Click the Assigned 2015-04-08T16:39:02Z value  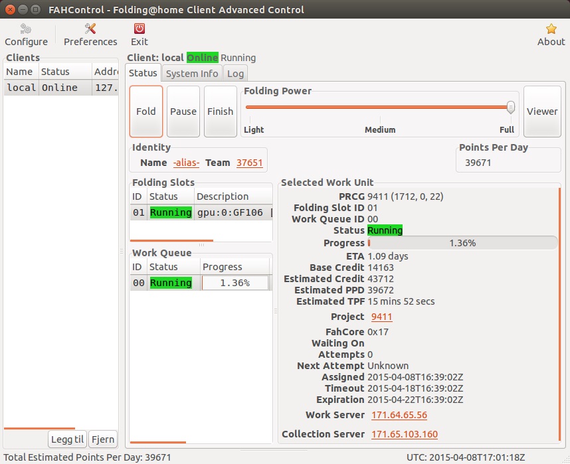415,377
